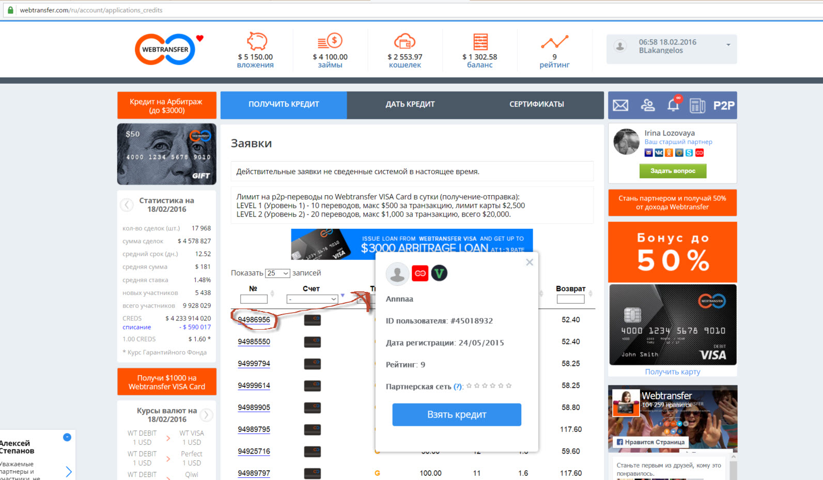Click the site security lock icon
This screenshot has width=823, height=480.
point(10,10)
